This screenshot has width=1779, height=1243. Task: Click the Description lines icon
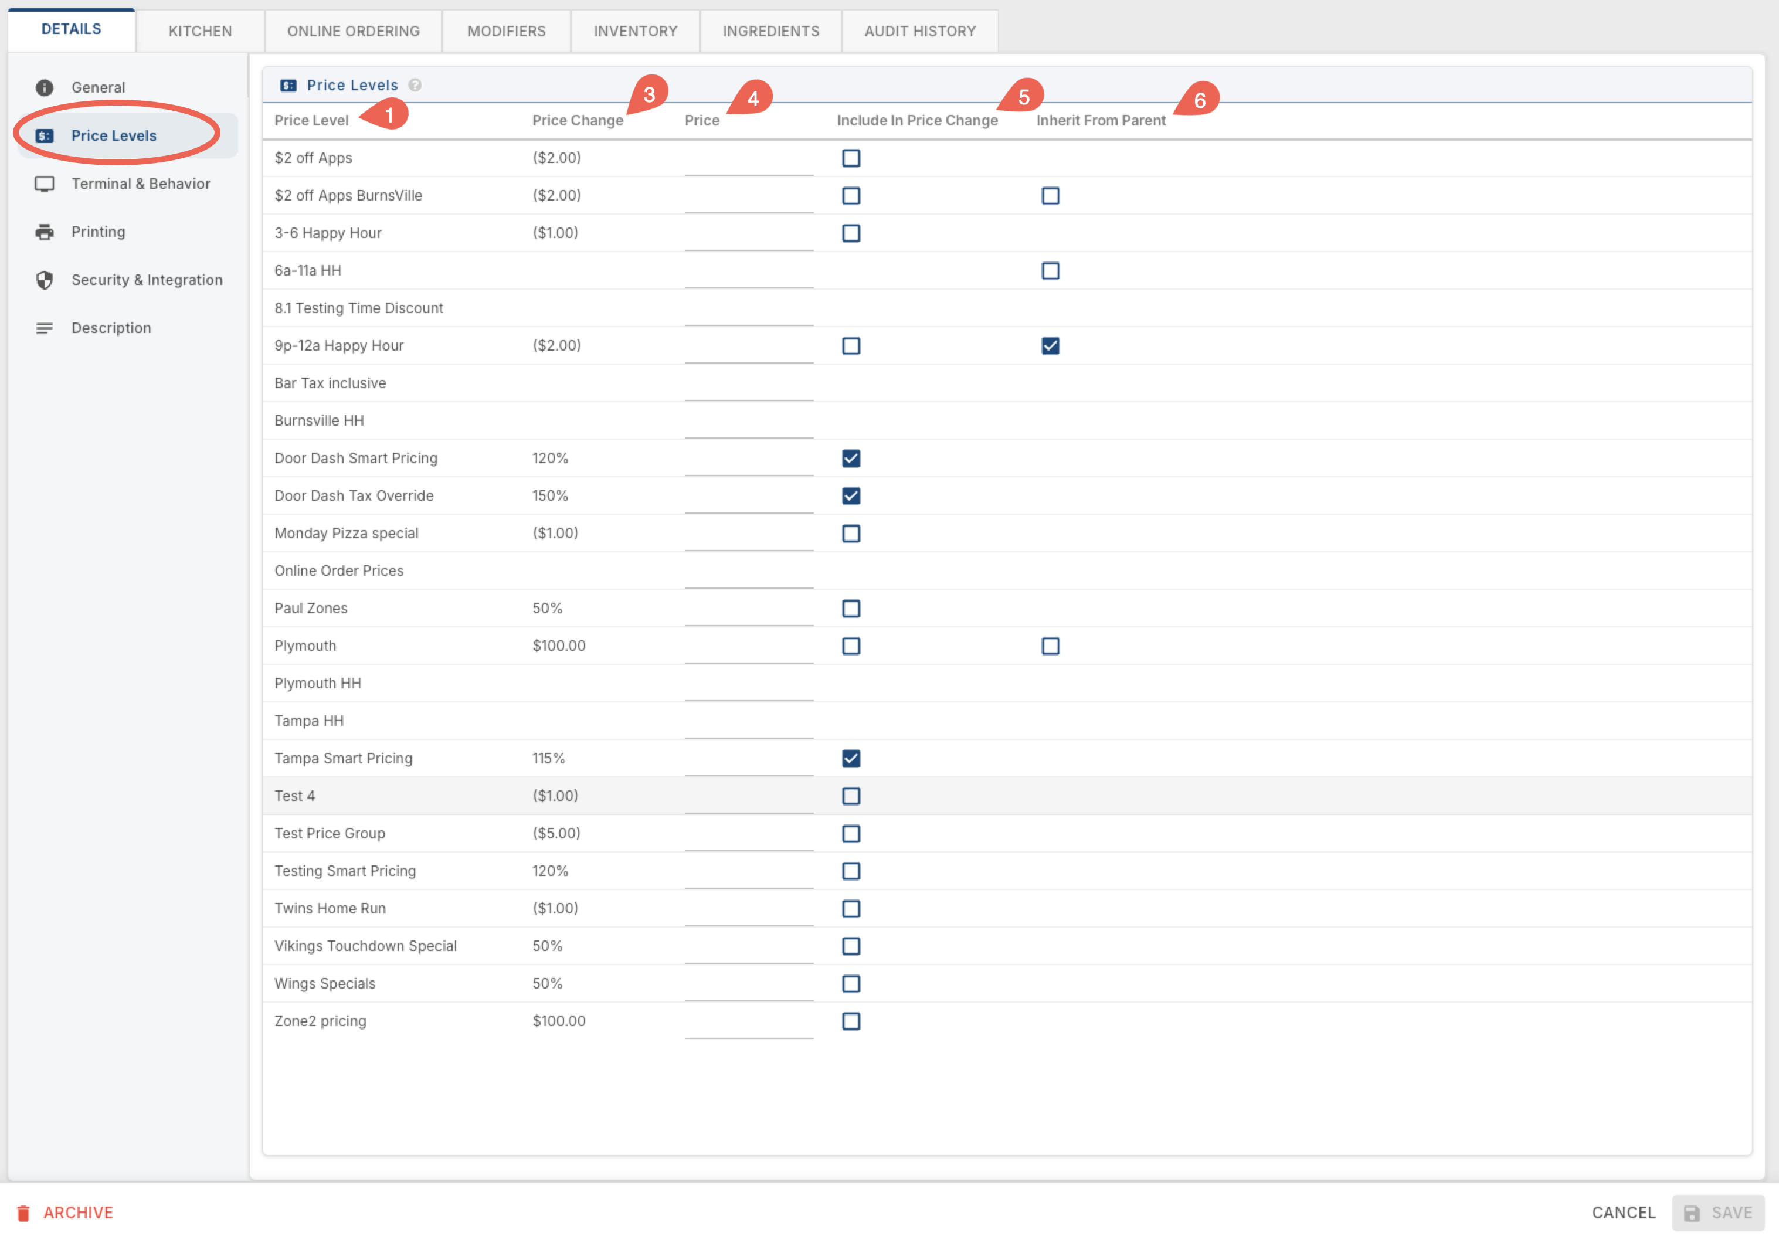click(x=44, y=328)
